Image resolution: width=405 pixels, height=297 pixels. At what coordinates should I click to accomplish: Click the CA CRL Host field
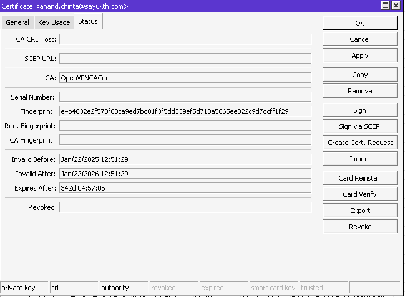tap(185, 39)
